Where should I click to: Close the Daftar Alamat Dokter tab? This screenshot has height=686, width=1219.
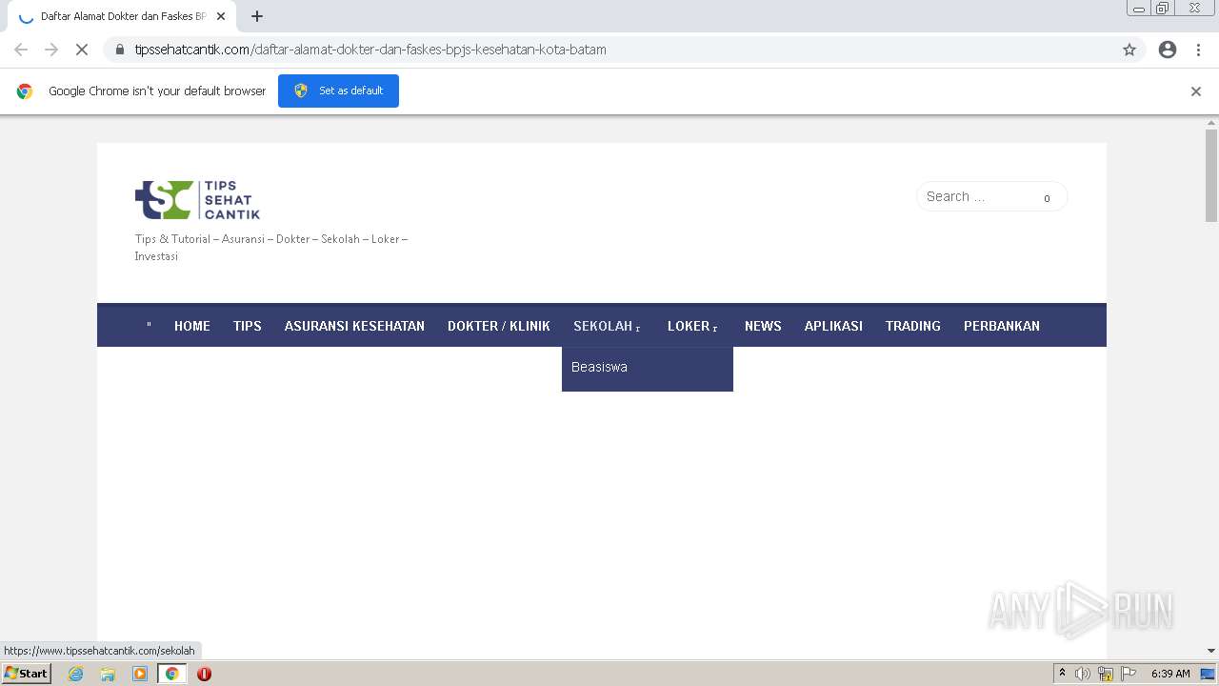click(x=221, y=16)
